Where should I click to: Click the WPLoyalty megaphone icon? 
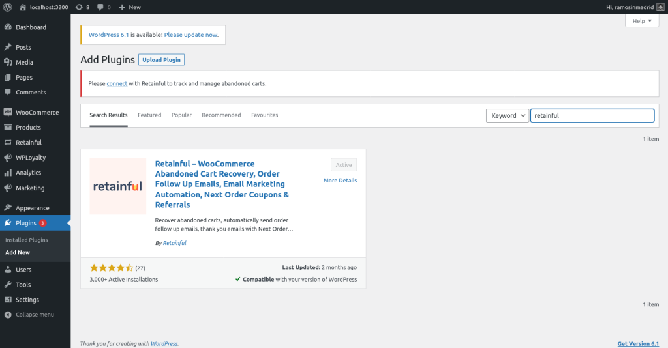click(x=8, y=158)
